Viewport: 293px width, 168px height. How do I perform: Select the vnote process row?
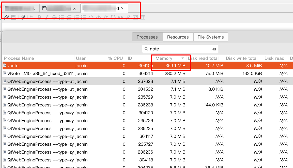148,66
